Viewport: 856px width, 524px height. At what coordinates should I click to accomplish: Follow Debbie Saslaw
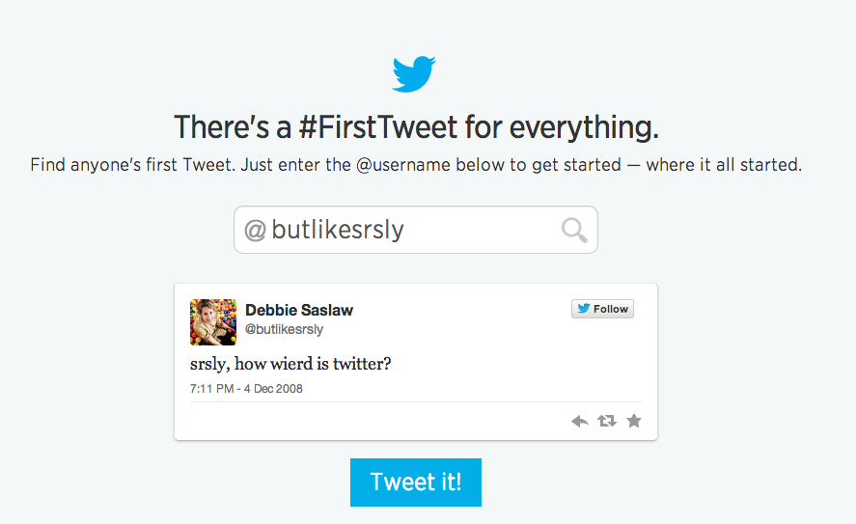coord(602,309)
